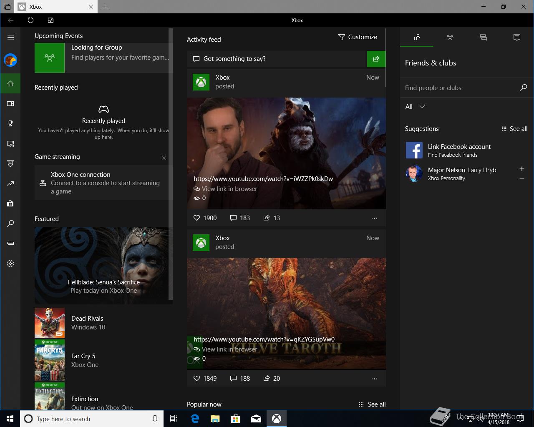Launch Edge from taskbar
Viewport: 534px width, 427px height.
[195, 419]
